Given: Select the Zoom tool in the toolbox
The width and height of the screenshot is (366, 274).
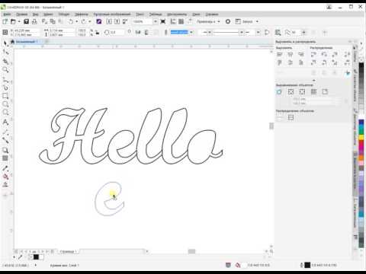Looking at the screenshot, I should coord(5,70).
